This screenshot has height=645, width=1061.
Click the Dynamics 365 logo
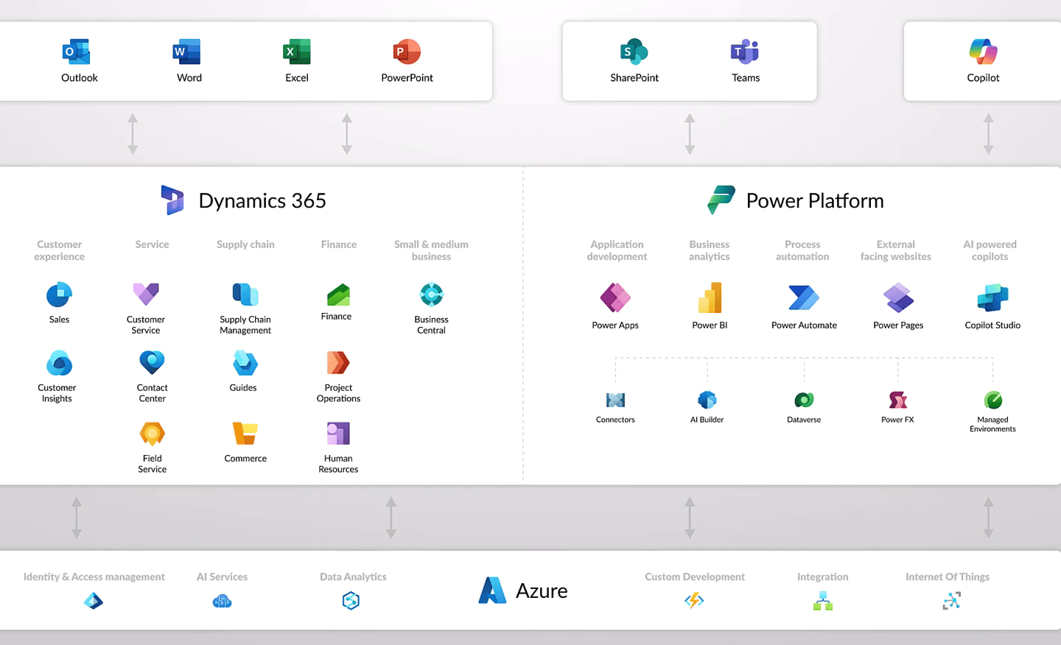172,200
